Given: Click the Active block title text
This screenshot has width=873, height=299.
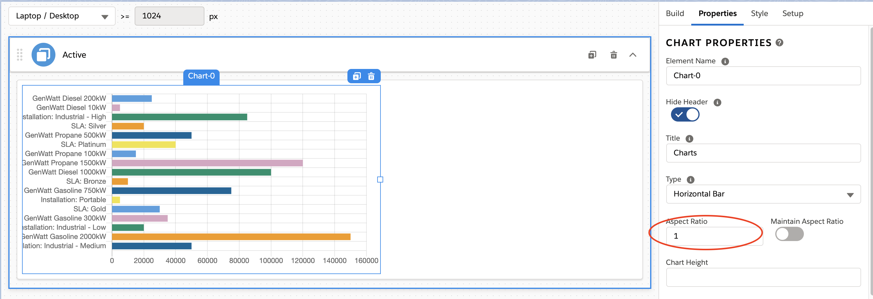Looking at the screenshot, I should 74,55.
